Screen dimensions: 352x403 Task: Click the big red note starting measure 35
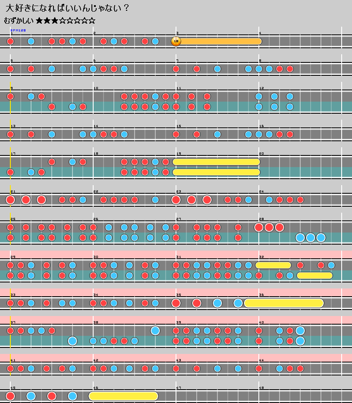176,303
